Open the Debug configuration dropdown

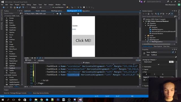(x=35, y=7)
